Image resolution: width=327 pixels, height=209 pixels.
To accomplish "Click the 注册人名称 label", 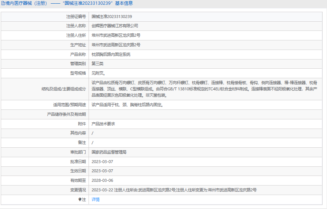I will tap(76, 26).
